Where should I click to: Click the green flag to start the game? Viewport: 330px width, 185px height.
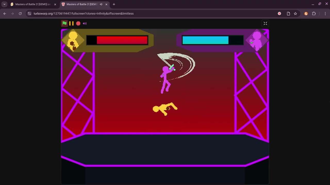click(64, 23)
